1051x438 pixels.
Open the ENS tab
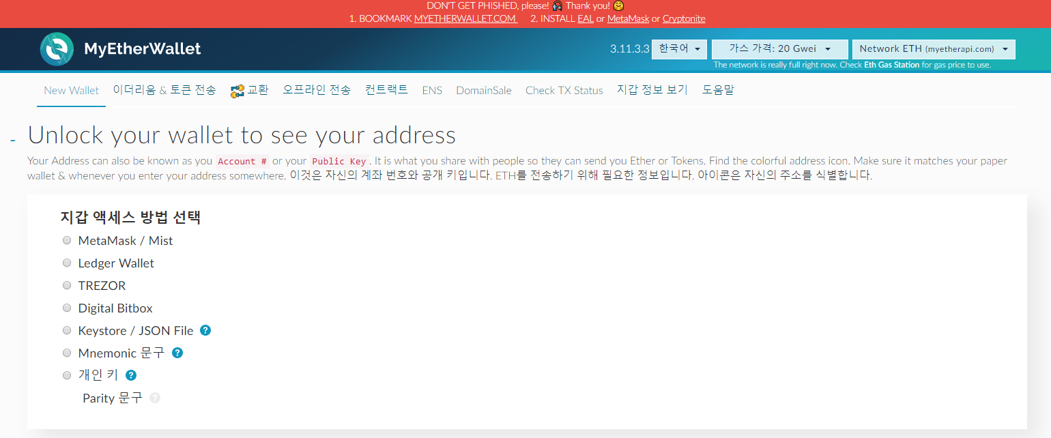[432, 90]
